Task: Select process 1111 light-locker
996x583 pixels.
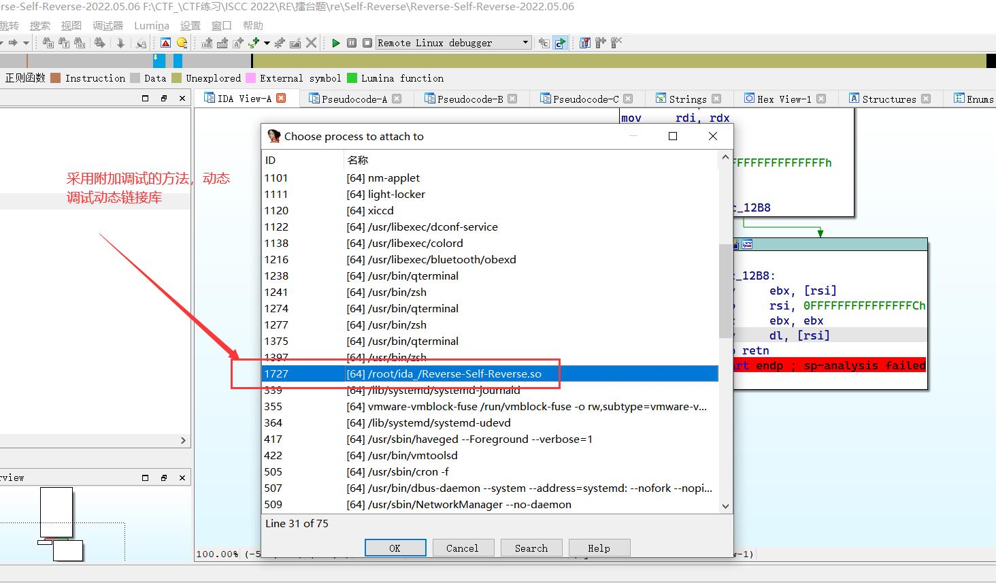Action: (490, 194)
